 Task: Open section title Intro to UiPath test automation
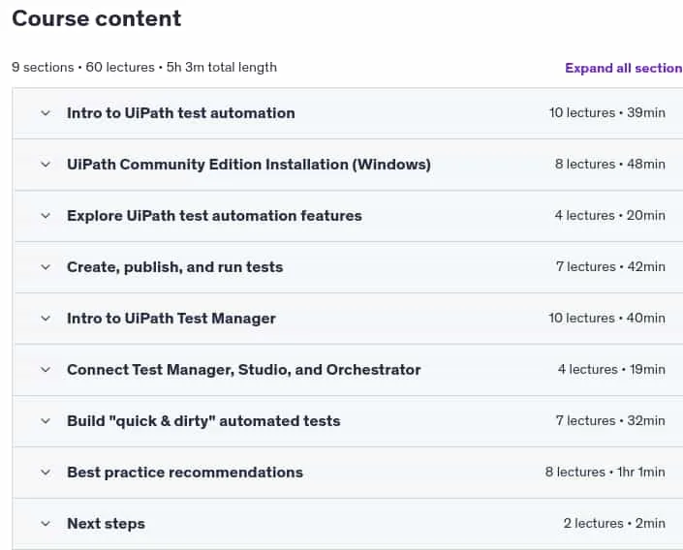click(181, 113)
